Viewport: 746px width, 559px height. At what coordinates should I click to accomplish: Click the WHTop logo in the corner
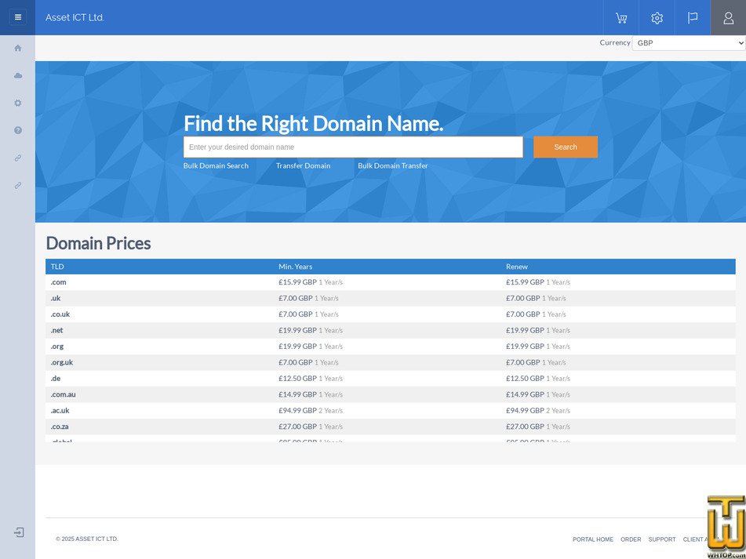723,524
